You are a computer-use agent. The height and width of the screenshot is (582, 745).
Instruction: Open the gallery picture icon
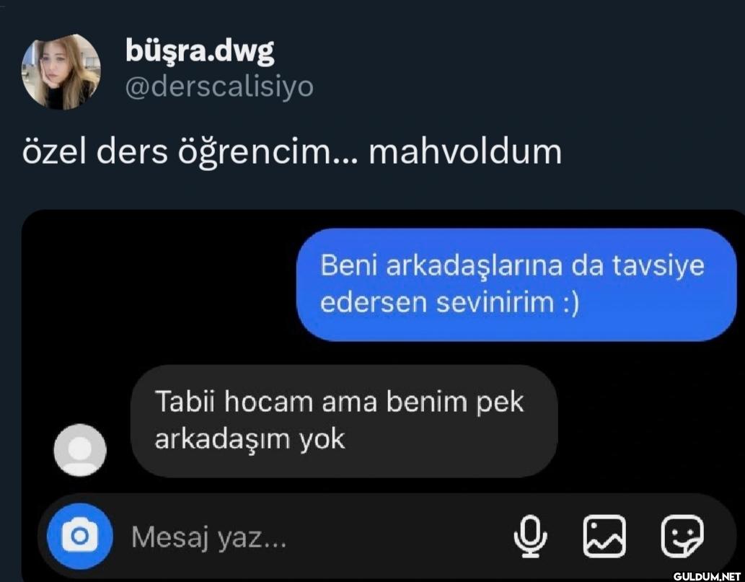point(604,536)
